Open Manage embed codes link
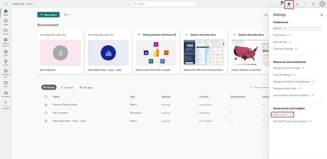This screenshot has height=159, width=327. click(287, 88)
